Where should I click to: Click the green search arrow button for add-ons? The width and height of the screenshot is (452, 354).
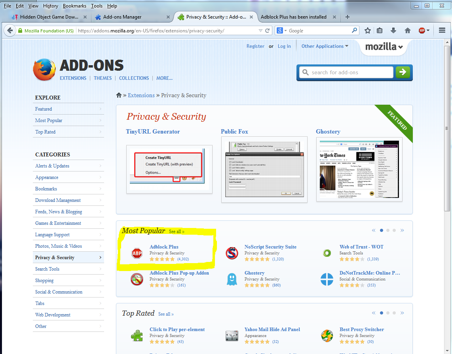click(403, 72)
